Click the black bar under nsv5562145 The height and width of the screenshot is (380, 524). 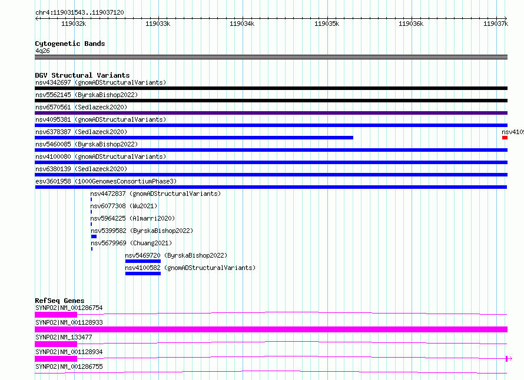271,101
